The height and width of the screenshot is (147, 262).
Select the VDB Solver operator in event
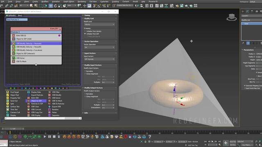click(36, 58)
